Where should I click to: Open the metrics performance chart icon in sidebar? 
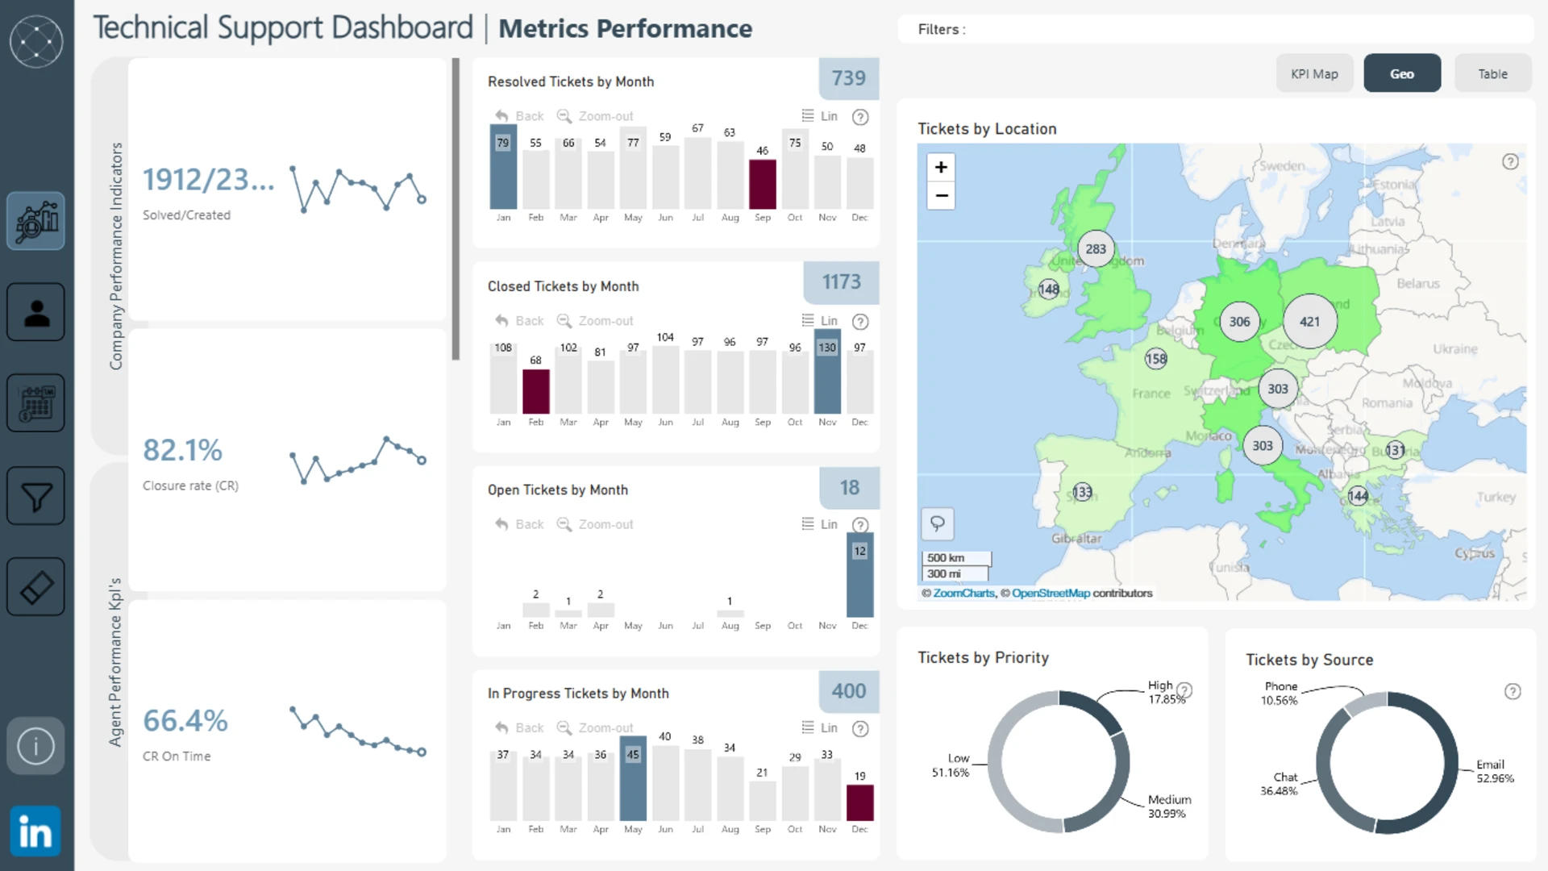click(x=35, y=221)
